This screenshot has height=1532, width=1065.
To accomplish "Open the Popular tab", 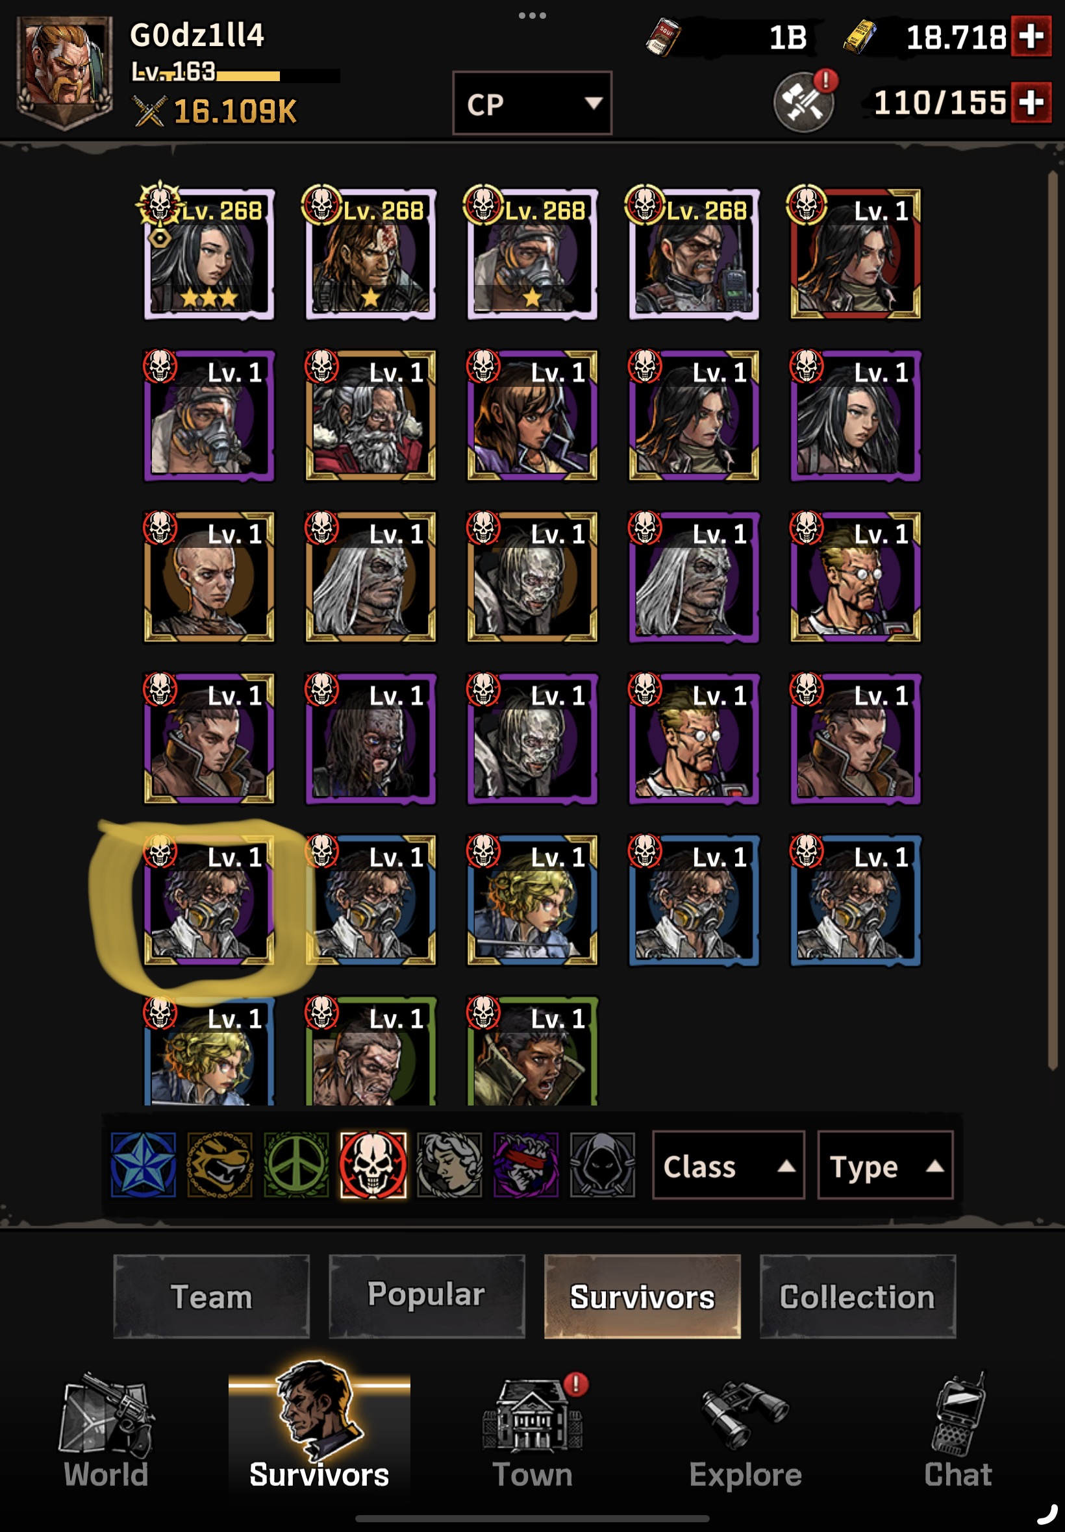I will click(427, 1296).
